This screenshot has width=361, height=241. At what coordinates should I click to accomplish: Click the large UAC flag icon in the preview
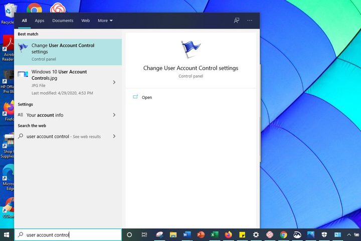pos(191,49)
